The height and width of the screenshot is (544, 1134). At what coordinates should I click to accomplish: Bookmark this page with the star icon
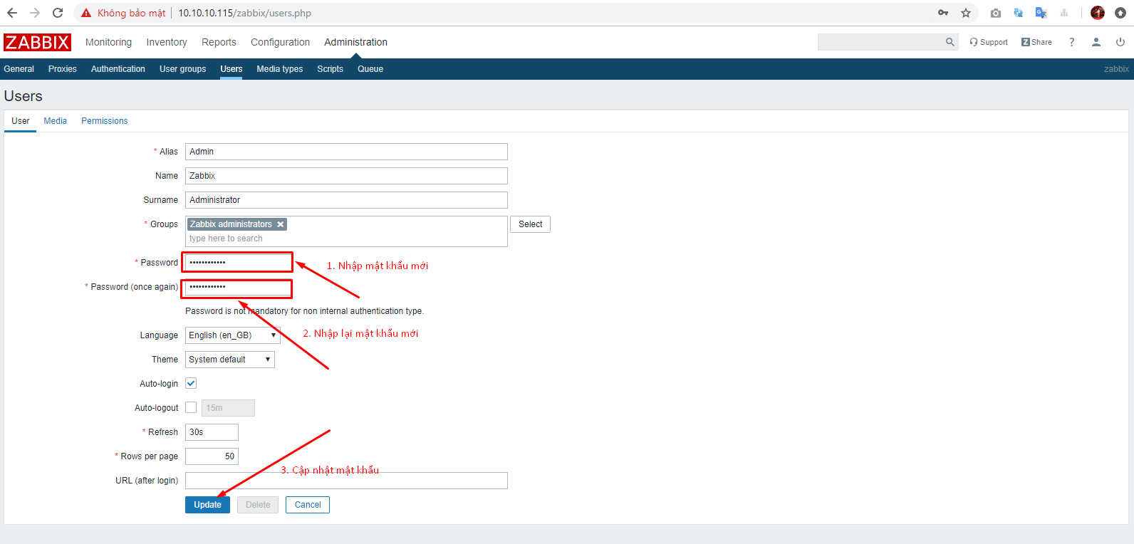[966, 13]
